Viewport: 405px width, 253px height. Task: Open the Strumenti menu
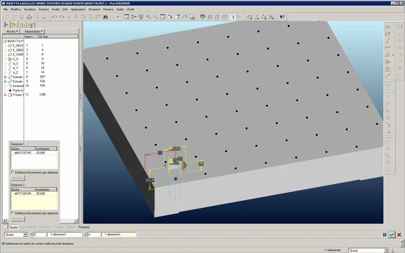tap(94, 9)
